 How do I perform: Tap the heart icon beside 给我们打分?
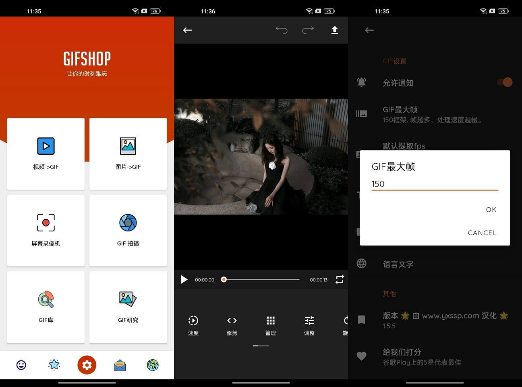362,356
